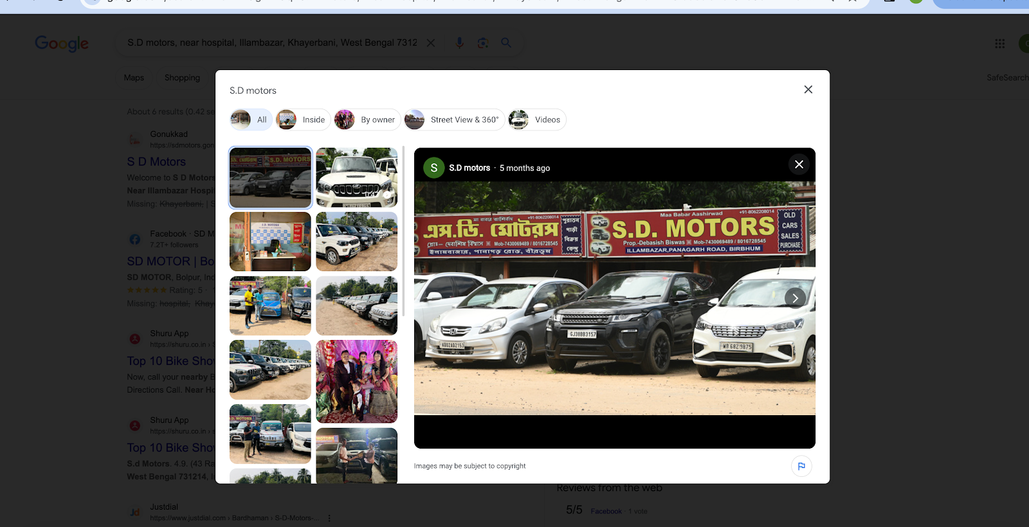Switch to Maps results tab

coord(134,78)
